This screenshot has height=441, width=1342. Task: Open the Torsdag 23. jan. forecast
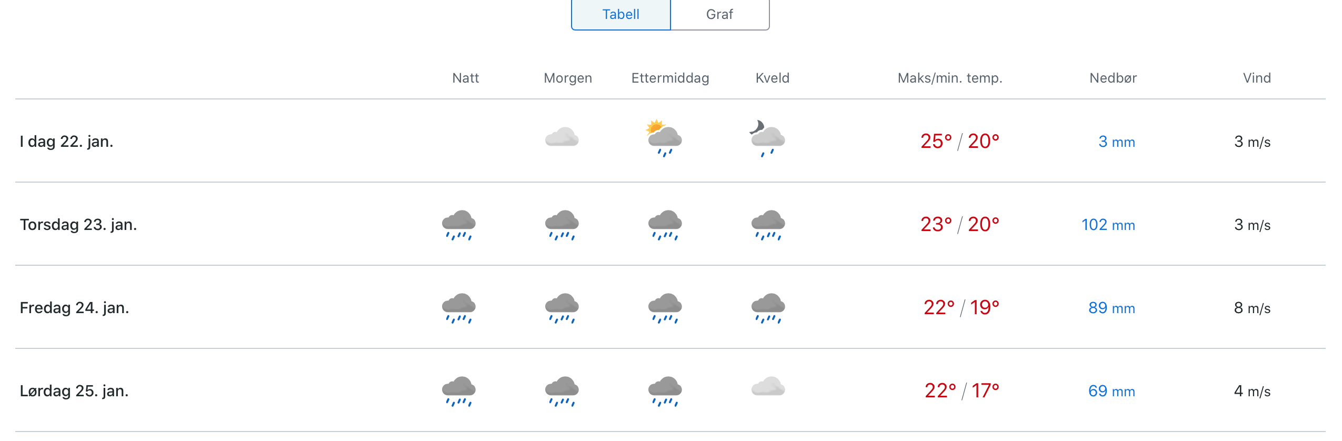click(670, 224)
